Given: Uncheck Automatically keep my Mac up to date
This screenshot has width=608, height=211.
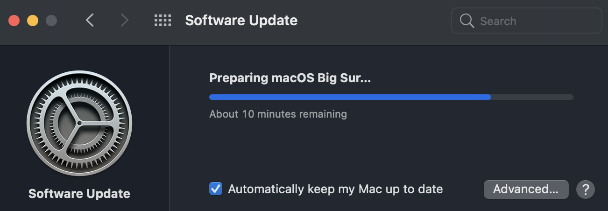Looking at the screenshot, I should (x=216, y=189).
